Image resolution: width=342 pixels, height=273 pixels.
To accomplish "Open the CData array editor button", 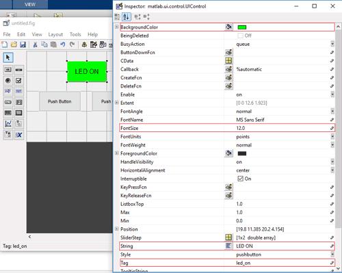I will pyautogui.click(x=228, y=61).
